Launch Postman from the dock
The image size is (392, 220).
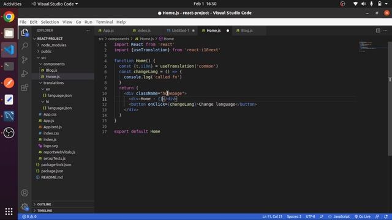click(9, 83)
